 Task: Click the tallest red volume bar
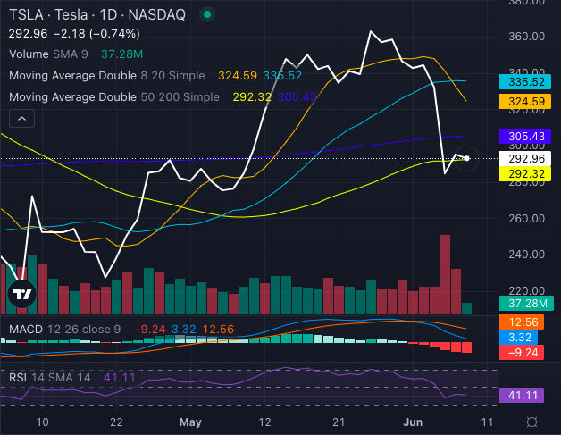(445, 274)
